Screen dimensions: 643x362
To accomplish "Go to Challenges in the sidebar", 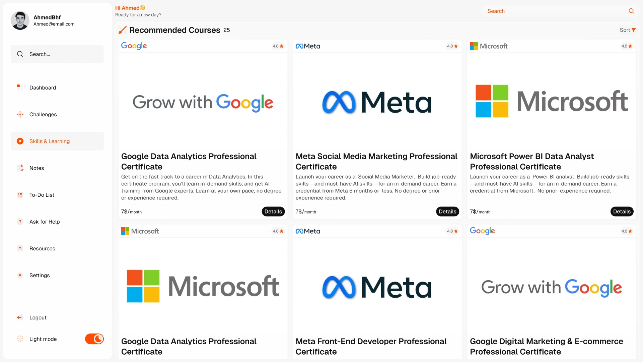I will tap(57, 114).
